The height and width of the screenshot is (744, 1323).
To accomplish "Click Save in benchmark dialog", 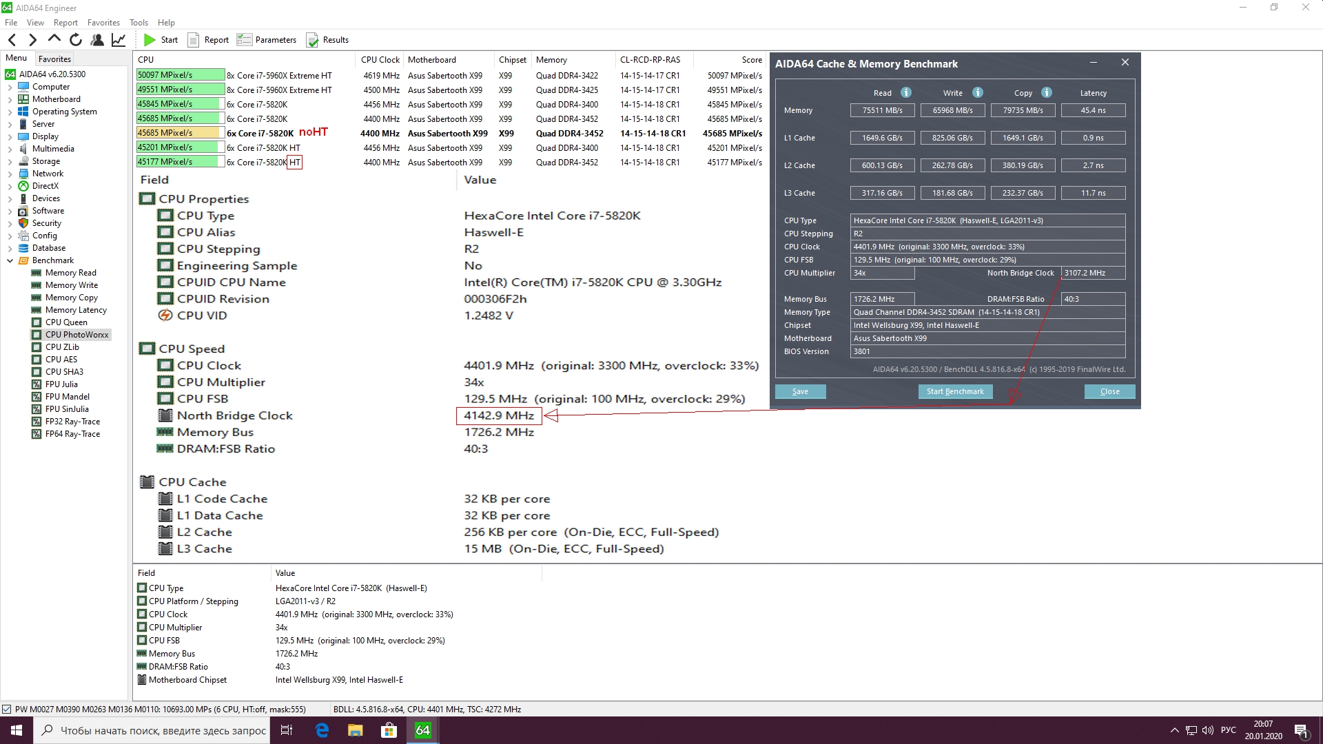I will click(800, 391).
